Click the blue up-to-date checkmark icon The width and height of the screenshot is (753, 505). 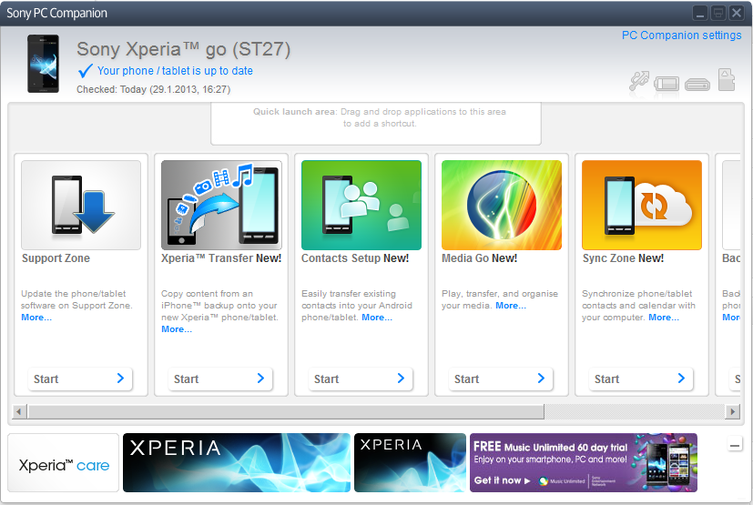click(x=85, y=71)
